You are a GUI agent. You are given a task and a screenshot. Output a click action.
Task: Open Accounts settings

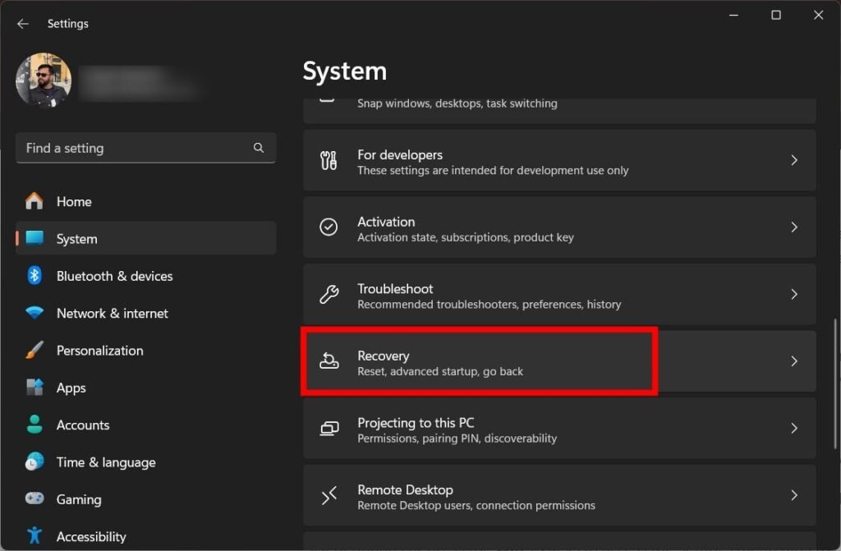tap(146, 425)
